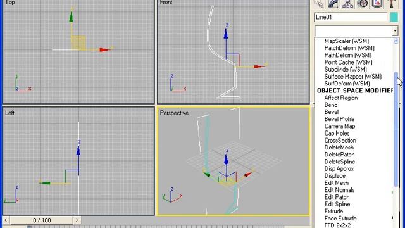Apply the DeletePatch modifier
This screenshot has height=228, width=405.
(339, 155)
